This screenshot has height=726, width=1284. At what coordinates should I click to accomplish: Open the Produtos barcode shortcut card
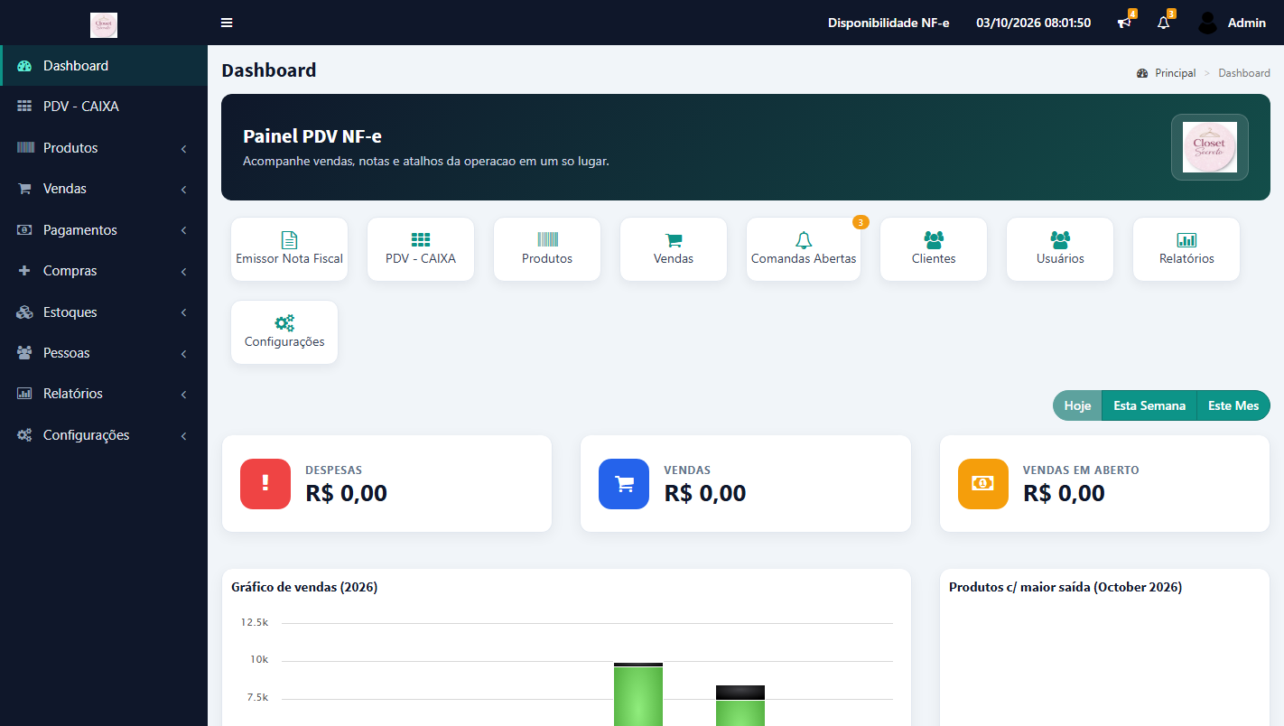(x=547, y=249)
